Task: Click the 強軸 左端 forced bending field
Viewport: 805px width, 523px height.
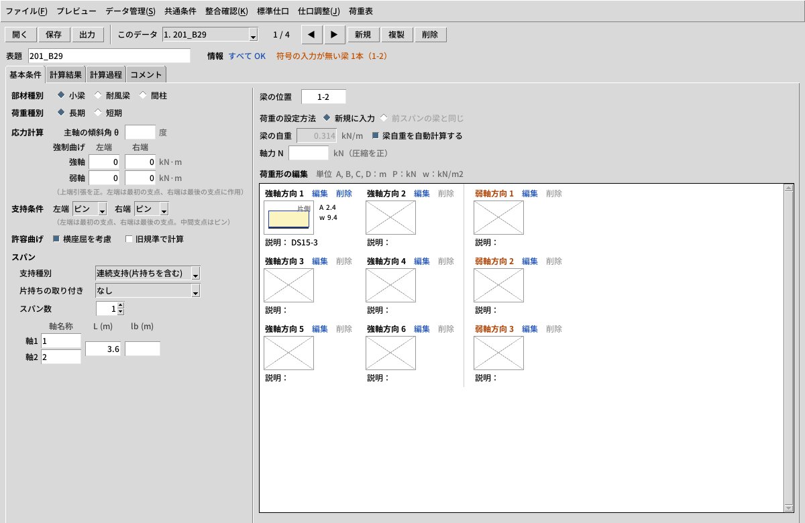Action: pos(105,162)
